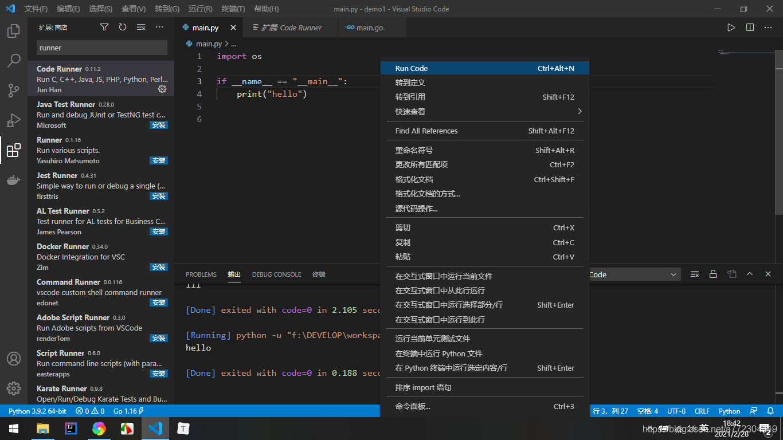Image resolution: width=783 pixels, height=440 pixels.
Task: Open the Extensions view icon
Action: (x=14, y=150)
